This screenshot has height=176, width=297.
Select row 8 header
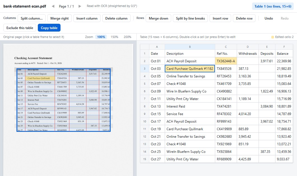(145, 106)
